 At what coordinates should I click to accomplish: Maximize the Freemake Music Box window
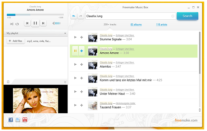[x=193, y=7]
